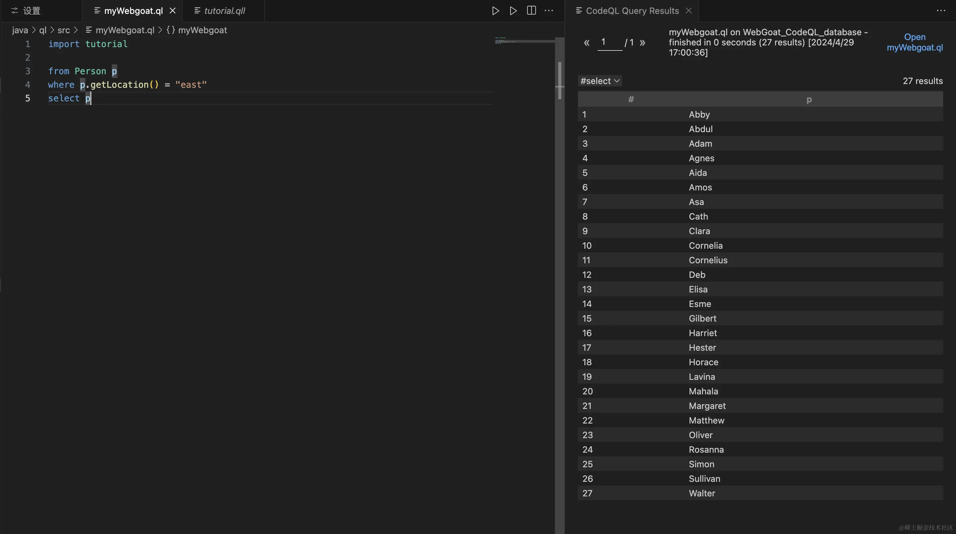Select the Abdul result row
This screenshot has height=534, width=956.
761,129
